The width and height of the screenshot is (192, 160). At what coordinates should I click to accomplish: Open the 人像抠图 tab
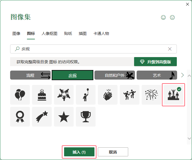[x=49, y=33]
